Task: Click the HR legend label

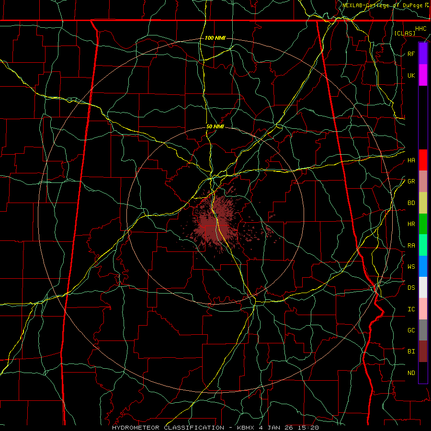Action: click(x=411, y=224)
